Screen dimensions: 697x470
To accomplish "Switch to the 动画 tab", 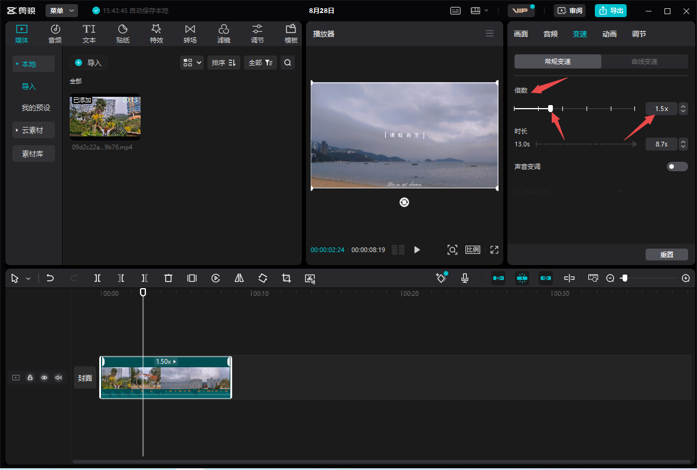I will 610,34.
